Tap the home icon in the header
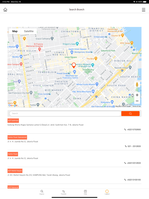The height and width of the screenshot is (199, 149). [5, 10]
